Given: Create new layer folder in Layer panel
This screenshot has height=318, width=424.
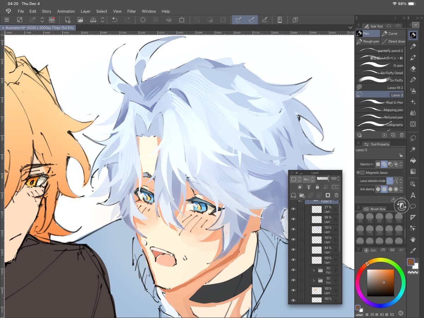Looking at the screenshot, I should (x=302, y=195).
